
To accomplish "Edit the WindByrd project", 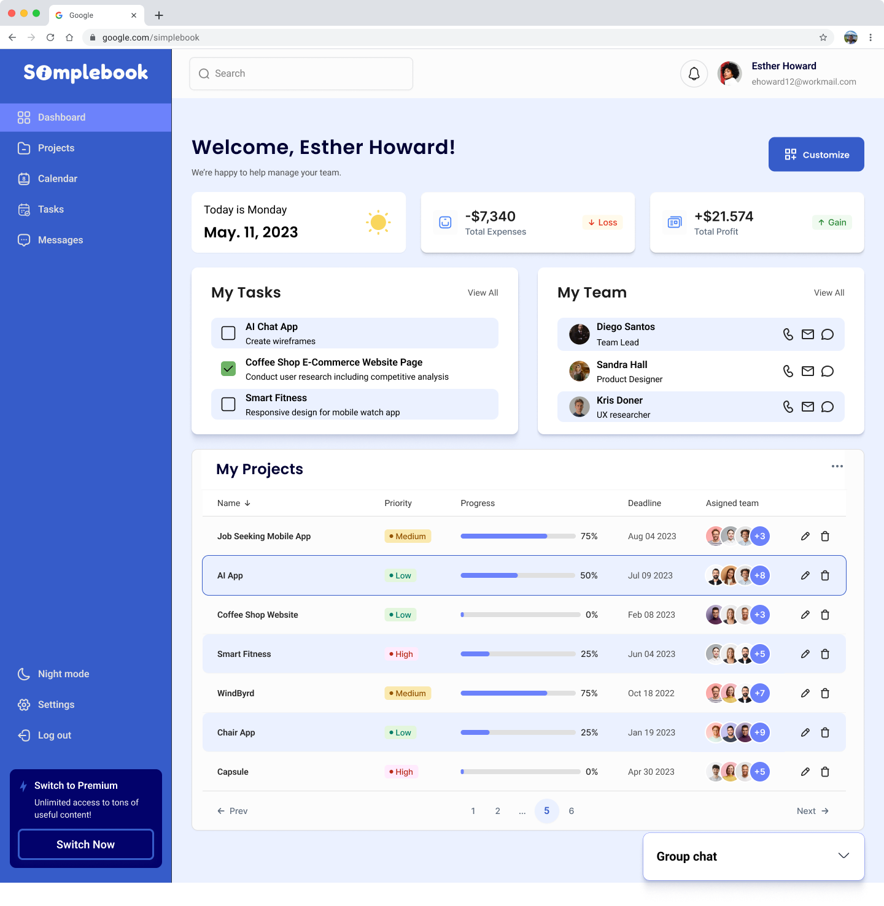I will pyautogui.click(x=805, y=693).
